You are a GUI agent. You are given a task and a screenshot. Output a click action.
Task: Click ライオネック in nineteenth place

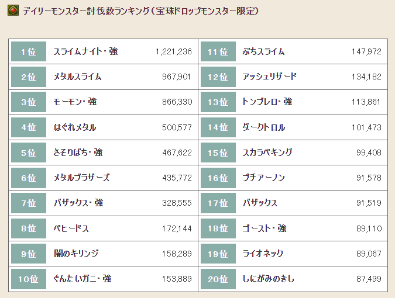click(x=263, y=254)
